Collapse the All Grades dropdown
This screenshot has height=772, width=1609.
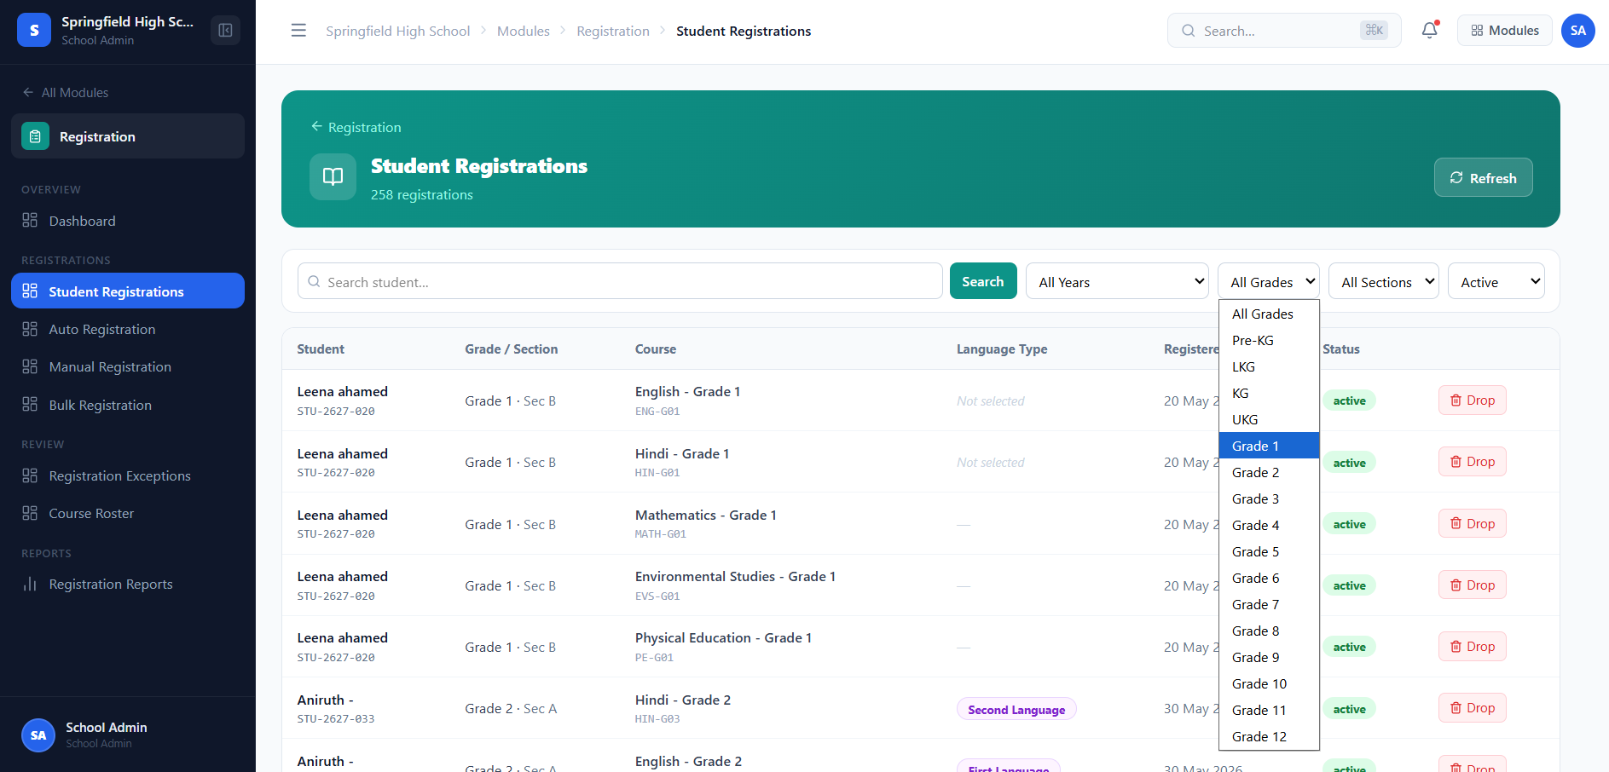coord(1269,281)
